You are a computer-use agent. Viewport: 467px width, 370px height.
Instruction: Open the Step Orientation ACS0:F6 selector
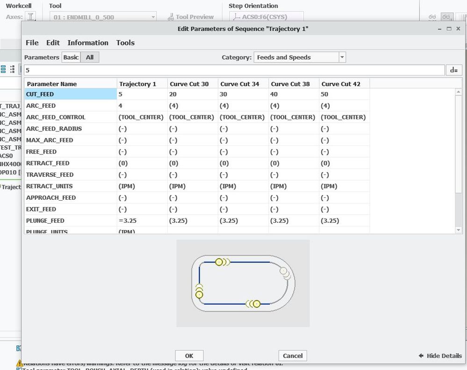266,17
